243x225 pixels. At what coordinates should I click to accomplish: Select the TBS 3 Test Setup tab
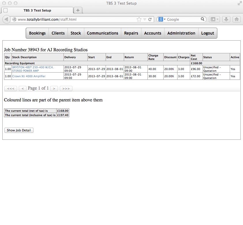(x=37, y=10)
